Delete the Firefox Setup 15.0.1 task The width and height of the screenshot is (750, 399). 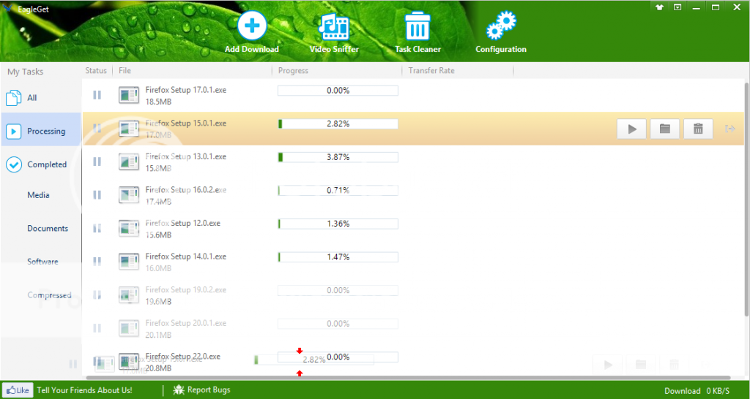[698, 129]
